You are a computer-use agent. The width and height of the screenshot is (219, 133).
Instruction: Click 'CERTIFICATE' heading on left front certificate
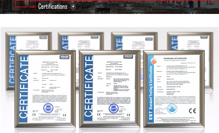click(x=50, y=62)
